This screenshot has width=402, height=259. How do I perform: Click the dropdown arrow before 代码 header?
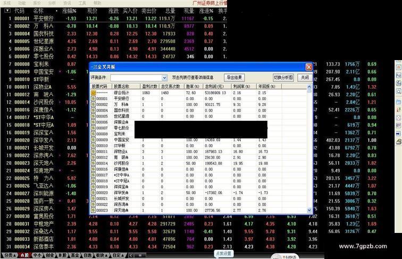7,11
